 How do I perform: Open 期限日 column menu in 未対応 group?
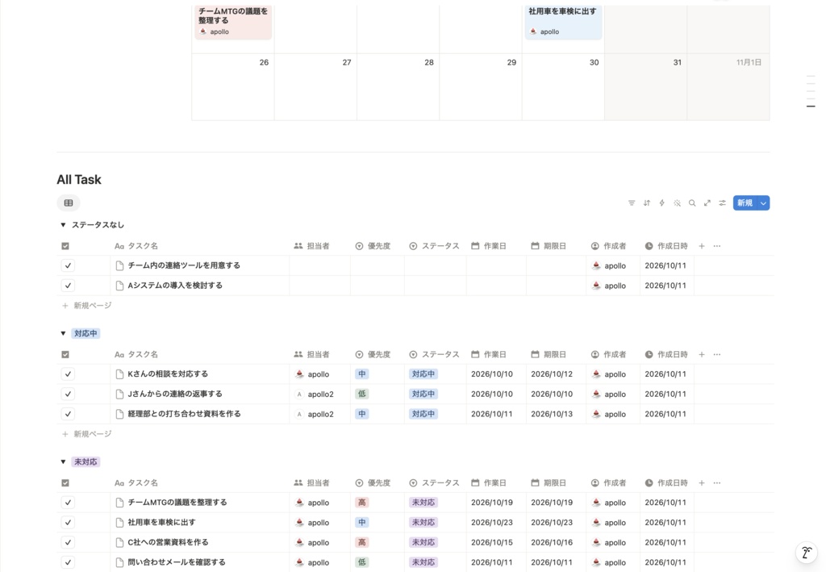(x=549, y=483)
